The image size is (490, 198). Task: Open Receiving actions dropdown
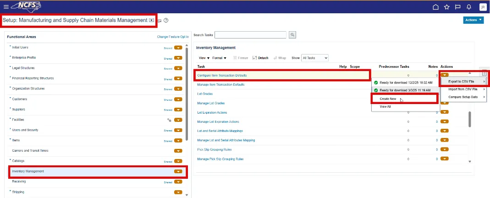tap(178, 182)
